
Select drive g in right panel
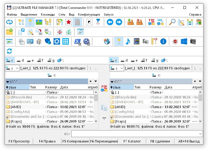[x=155, y=60]
